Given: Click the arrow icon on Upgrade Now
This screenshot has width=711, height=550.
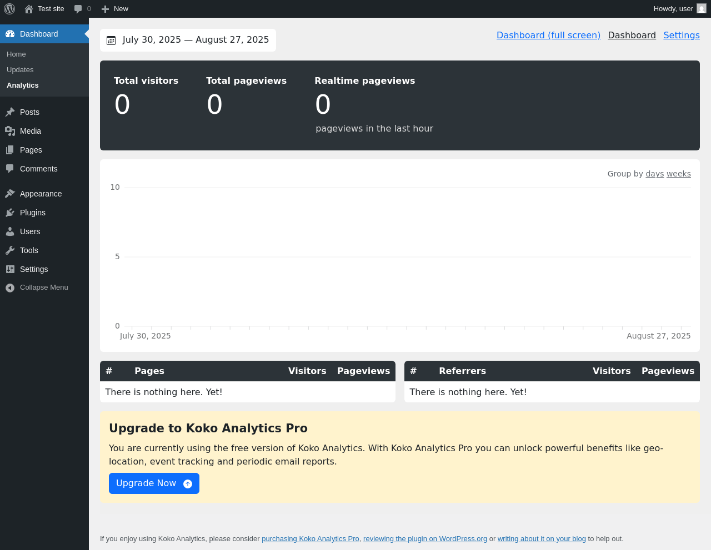Looking at the screenshot, I should 188,484.
